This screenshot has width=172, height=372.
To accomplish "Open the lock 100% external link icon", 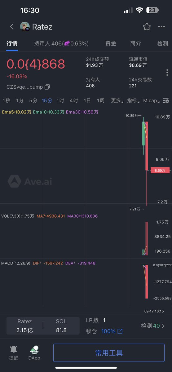I will click(120, 331).
